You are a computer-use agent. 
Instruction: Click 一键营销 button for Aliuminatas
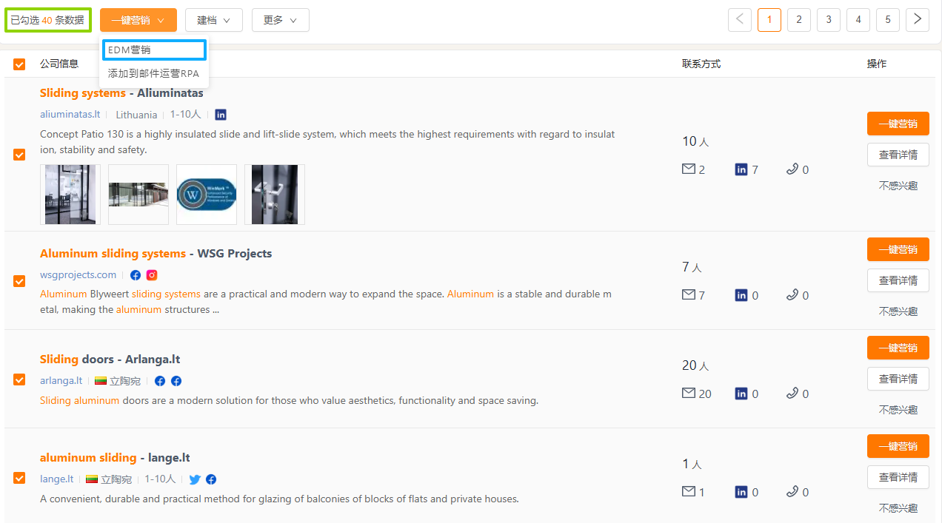[898, 124]
